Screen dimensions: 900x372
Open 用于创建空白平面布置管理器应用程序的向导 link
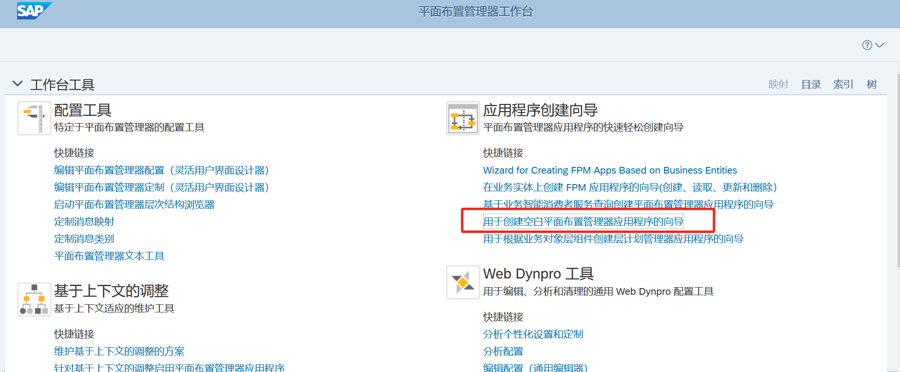[x=583, y=222]
